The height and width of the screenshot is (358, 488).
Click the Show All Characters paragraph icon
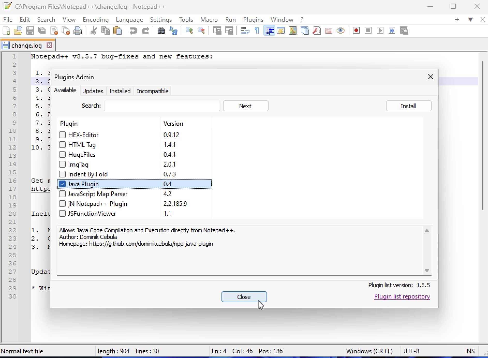257,31
